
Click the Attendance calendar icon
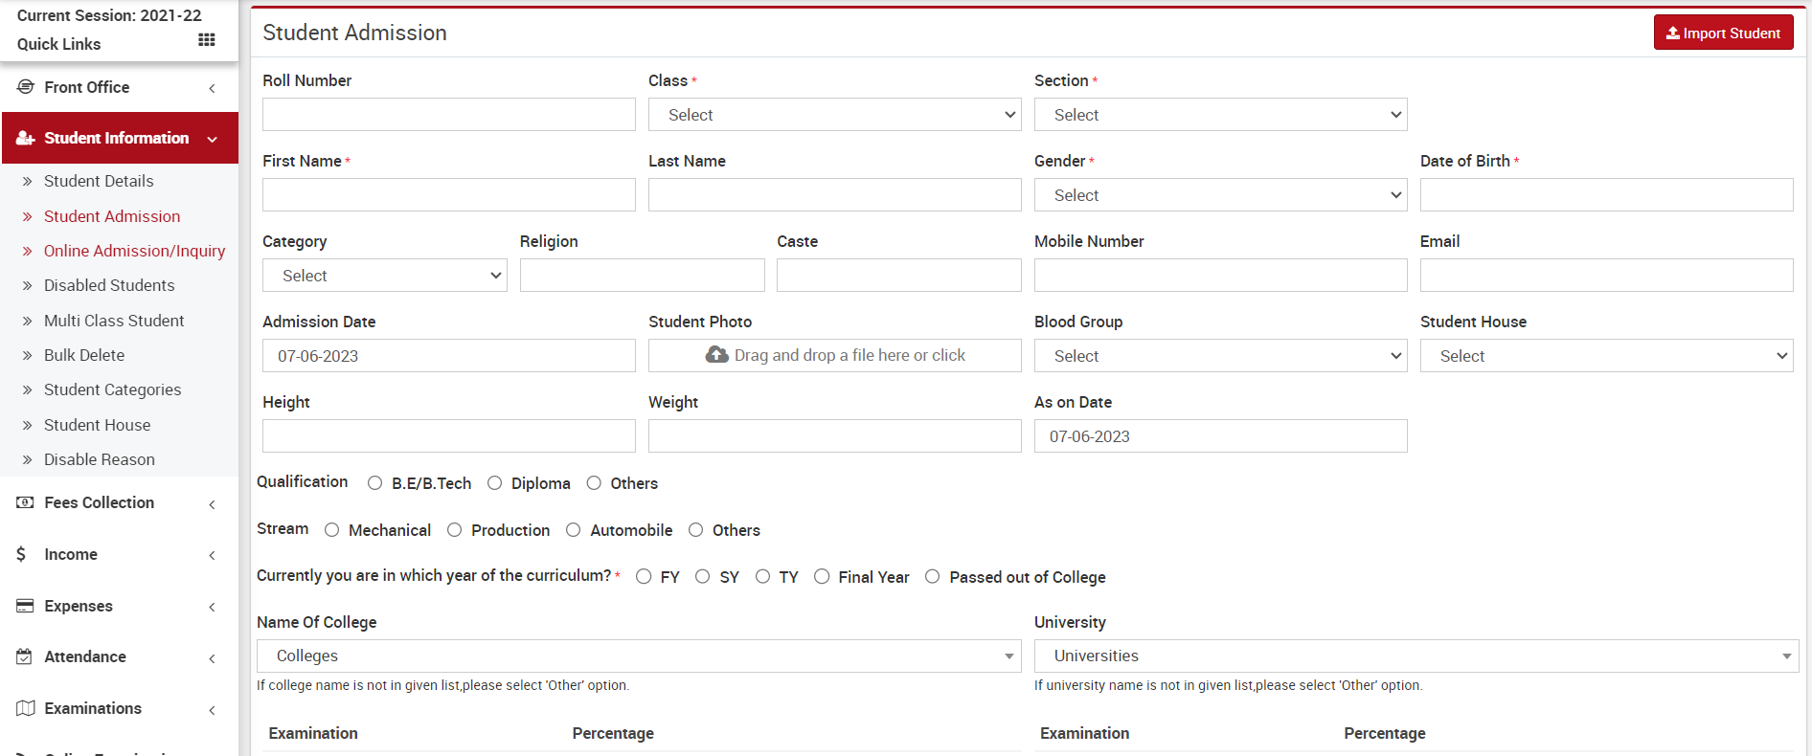click(26, 656)
